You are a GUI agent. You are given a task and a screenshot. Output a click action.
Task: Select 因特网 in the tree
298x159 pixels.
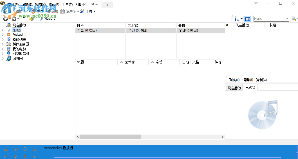[x=17, y=58]
